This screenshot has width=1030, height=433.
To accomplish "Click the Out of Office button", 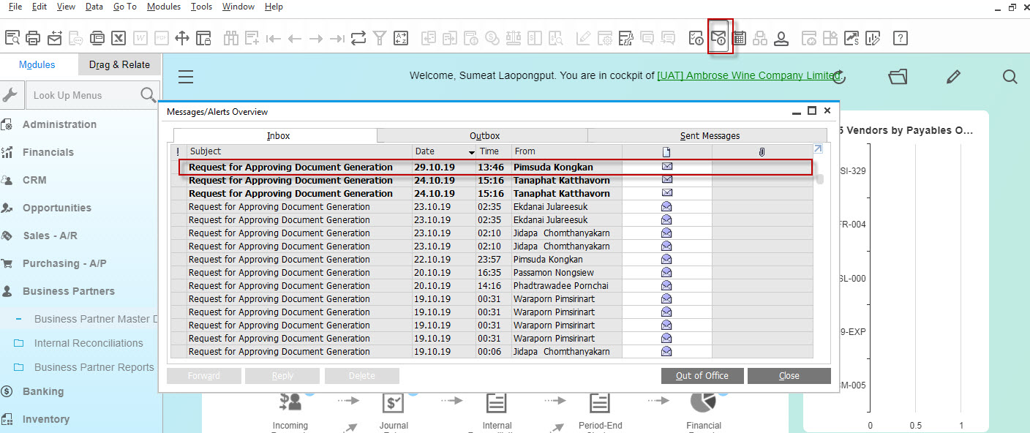I will coord(702,376).
